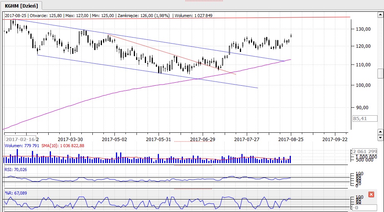Image resolution: width=384 pixels, height=212 pixels.
Task: Click the scroll down arrow at bottom of chart scrollbar
Action: click(380, 137)
